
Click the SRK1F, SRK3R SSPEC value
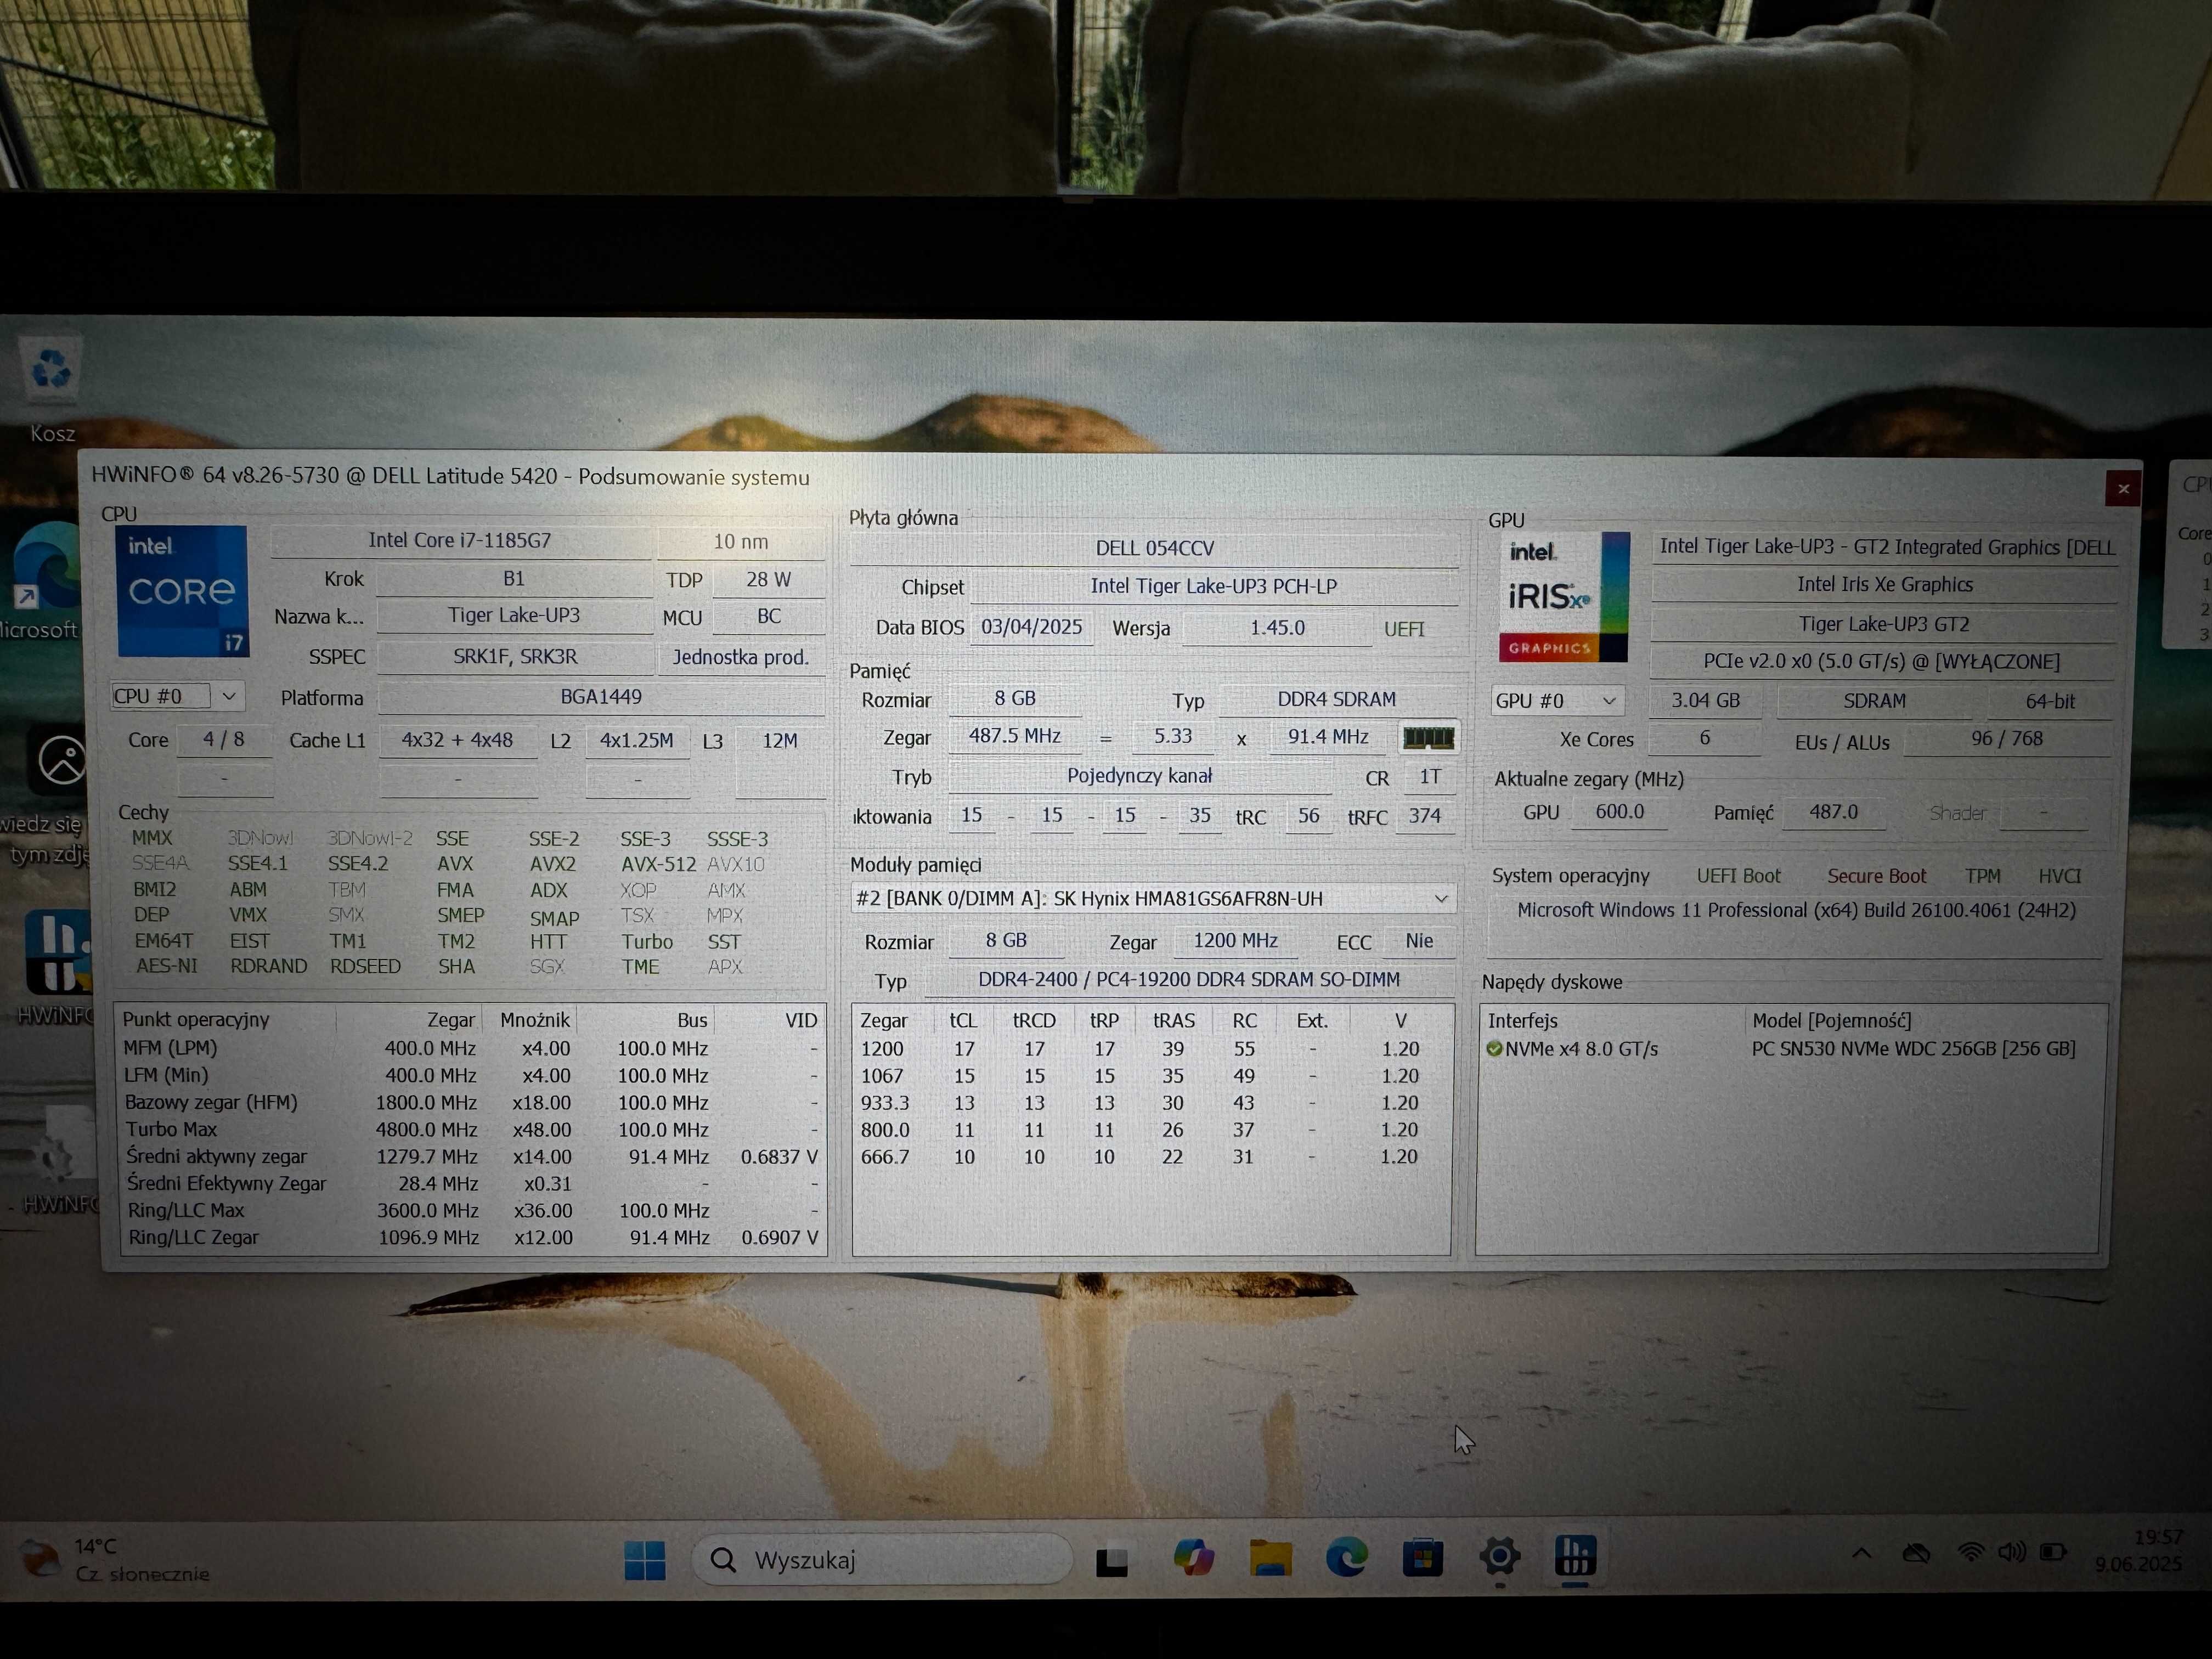tap(515, 657)
